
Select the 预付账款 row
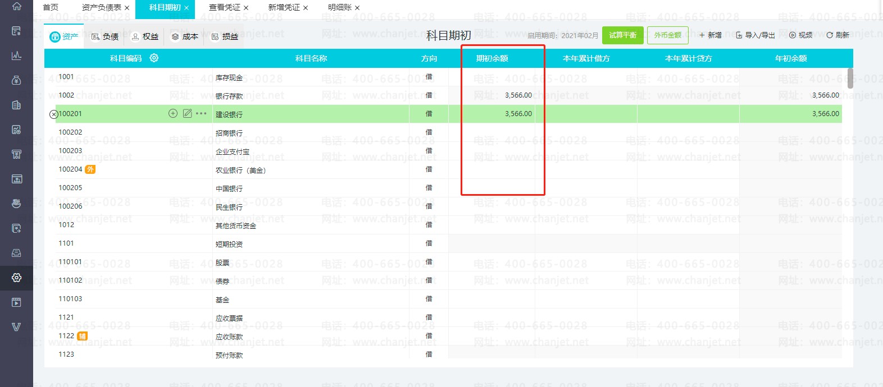pos(443,353)
